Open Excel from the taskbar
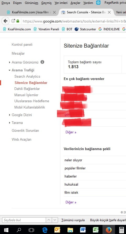 [x=96, y=230]
